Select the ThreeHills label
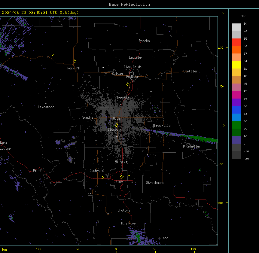Image resolution: width=259 pixels, height=253 pixels. (x=161, y=126)
